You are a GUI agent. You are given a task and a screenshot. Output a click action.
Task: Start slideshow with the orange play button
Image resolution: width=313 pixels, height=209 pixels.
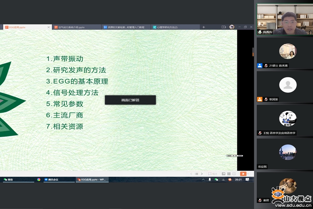click(243, 174)
